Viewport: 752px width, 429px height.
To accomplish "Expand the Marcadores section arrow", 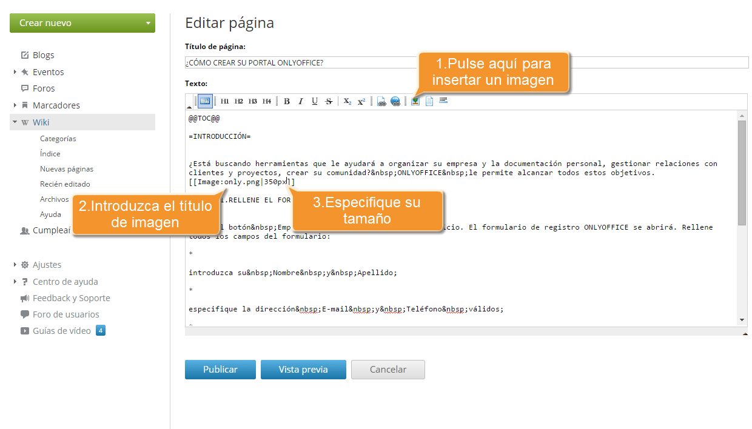I will [x=15, y=105].
